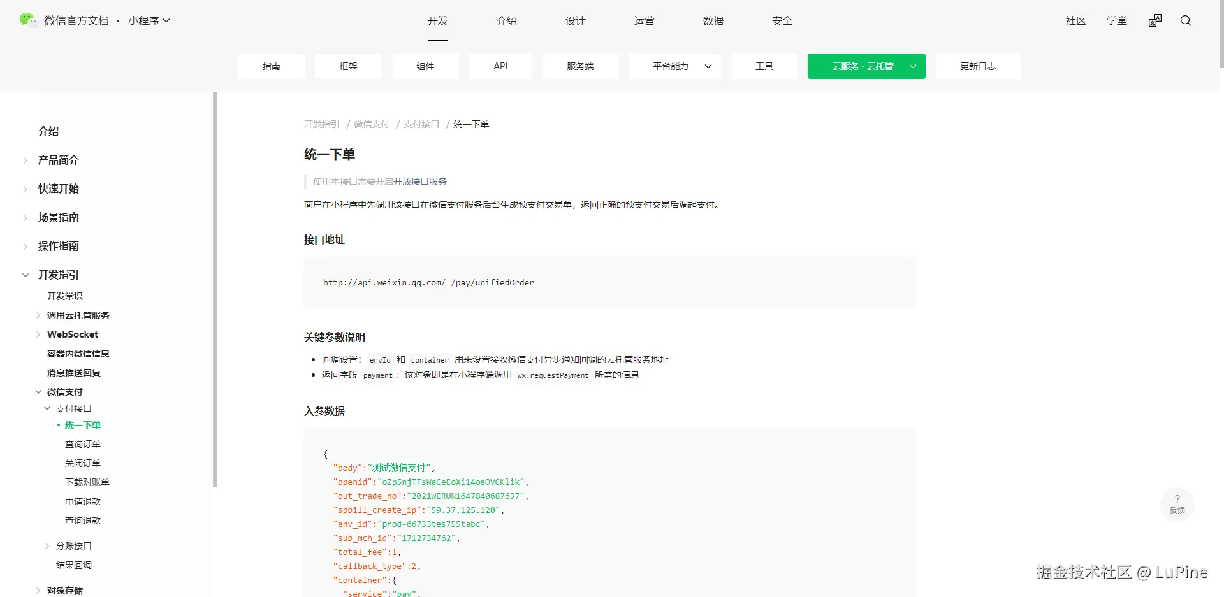Collapse the 微信支付 tree node
Image resolution: width=1224 pixels, height=597 pixels.
38,392
